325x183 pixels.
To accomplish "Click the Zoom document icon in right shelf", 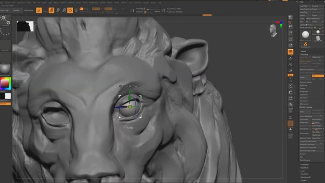I will pos(291,33).
